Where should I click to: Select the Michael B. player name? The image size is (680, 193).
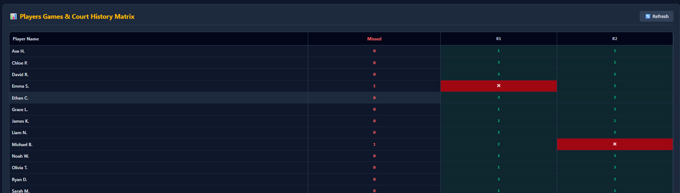pyautogui.click(x=22, y=144)
